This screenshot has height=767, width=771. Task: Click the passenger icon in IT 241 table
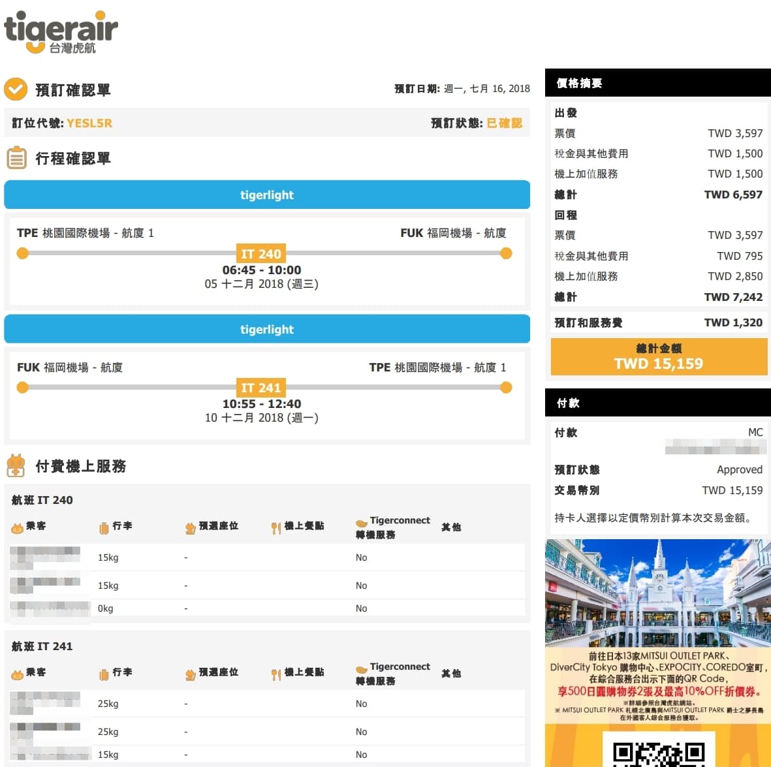[17, 674]
